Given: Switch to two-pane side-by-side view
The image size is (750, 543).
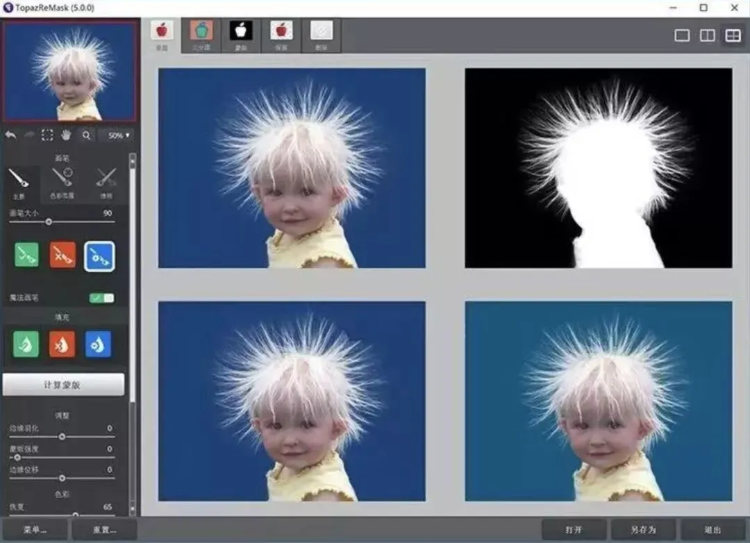Looking at the screenshot, I should coord(707,36).
